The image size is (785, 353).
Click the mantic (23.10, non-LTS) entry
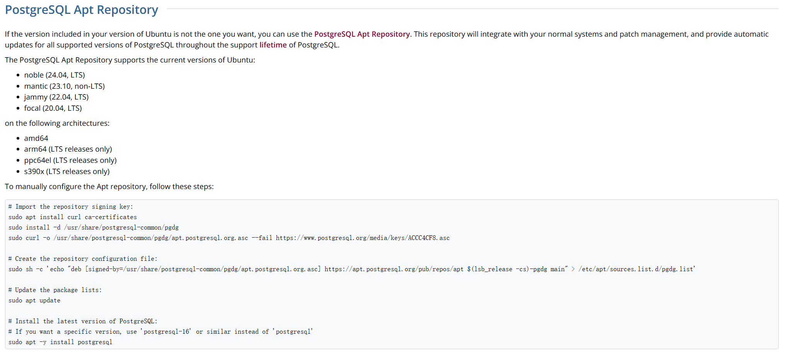[x=64, y=86]
